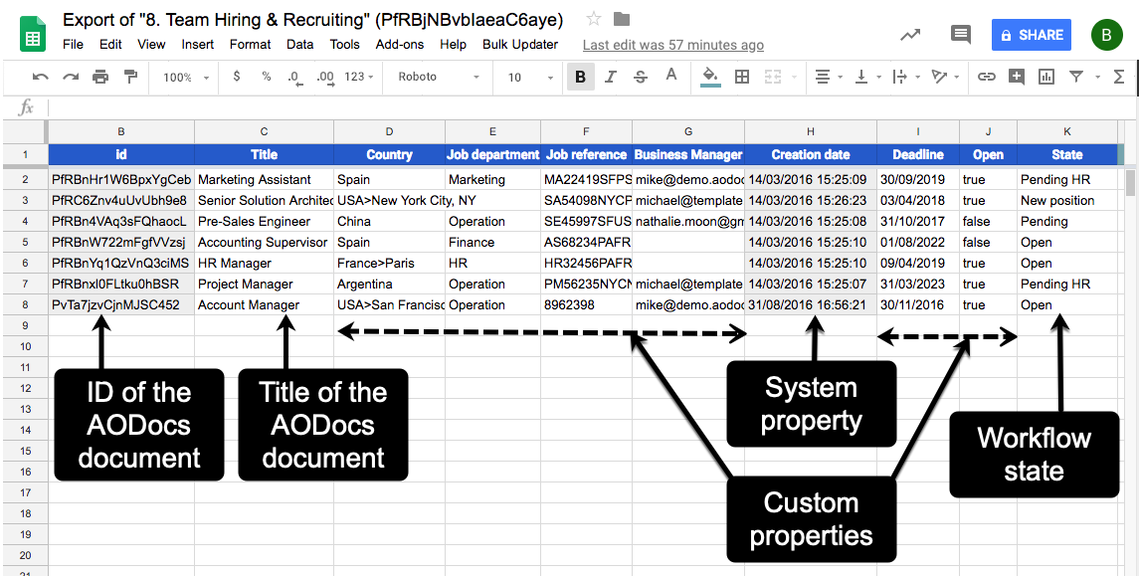Open the text wrapping dropdown

coord(906,77)
